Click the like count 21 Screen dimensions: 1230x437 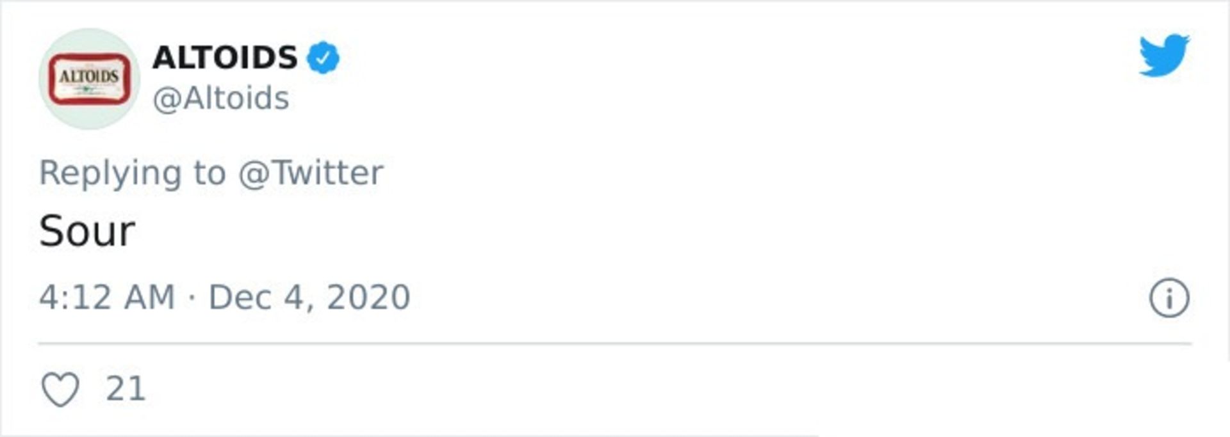click(x=126, y=389)
